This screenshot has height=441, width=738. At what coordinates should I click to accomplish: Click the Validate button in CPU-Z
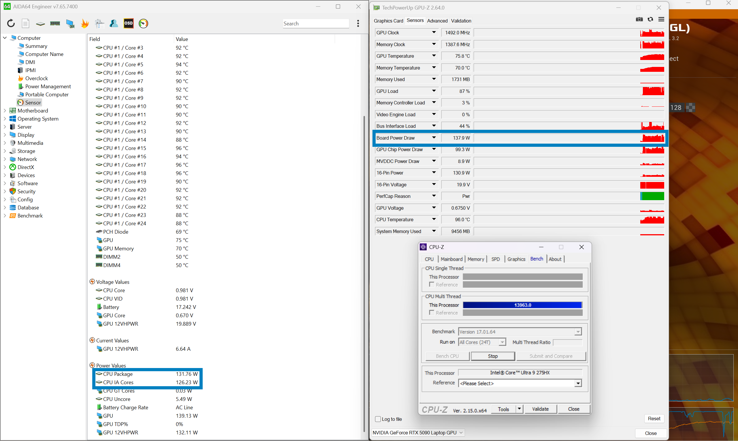click(540, 409)
